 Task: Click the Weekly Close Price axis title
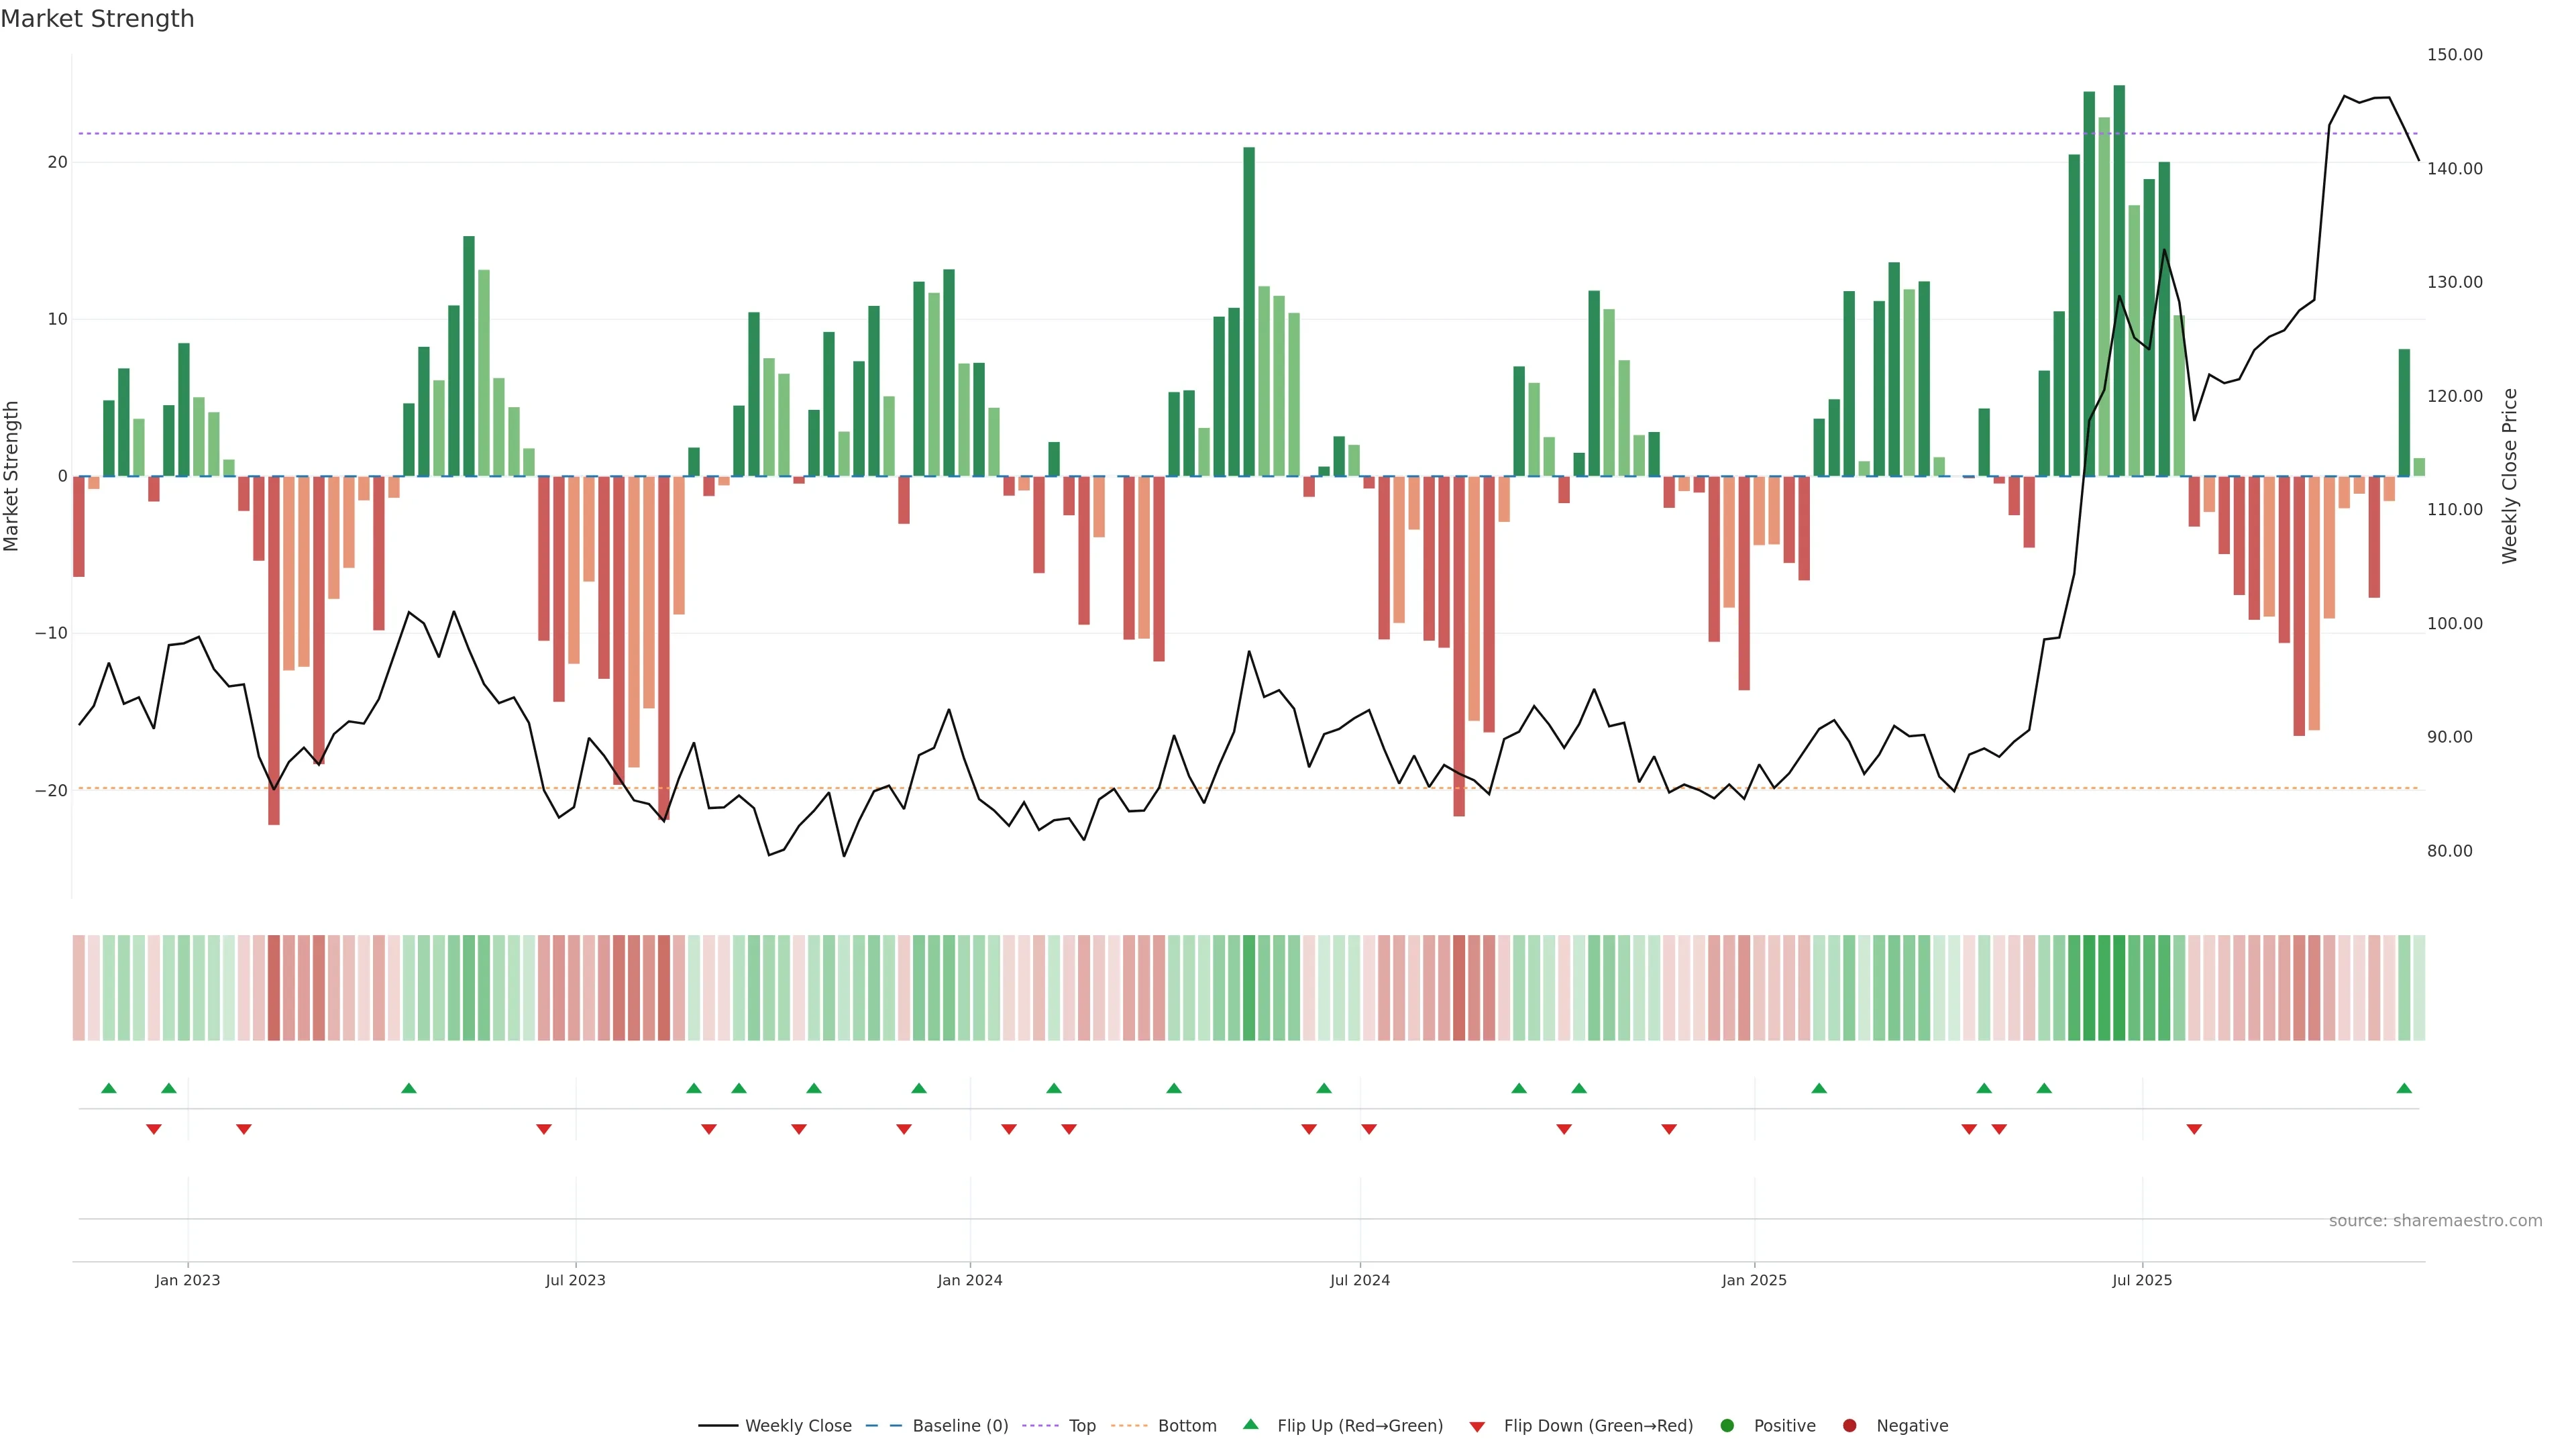[2510, 476]
